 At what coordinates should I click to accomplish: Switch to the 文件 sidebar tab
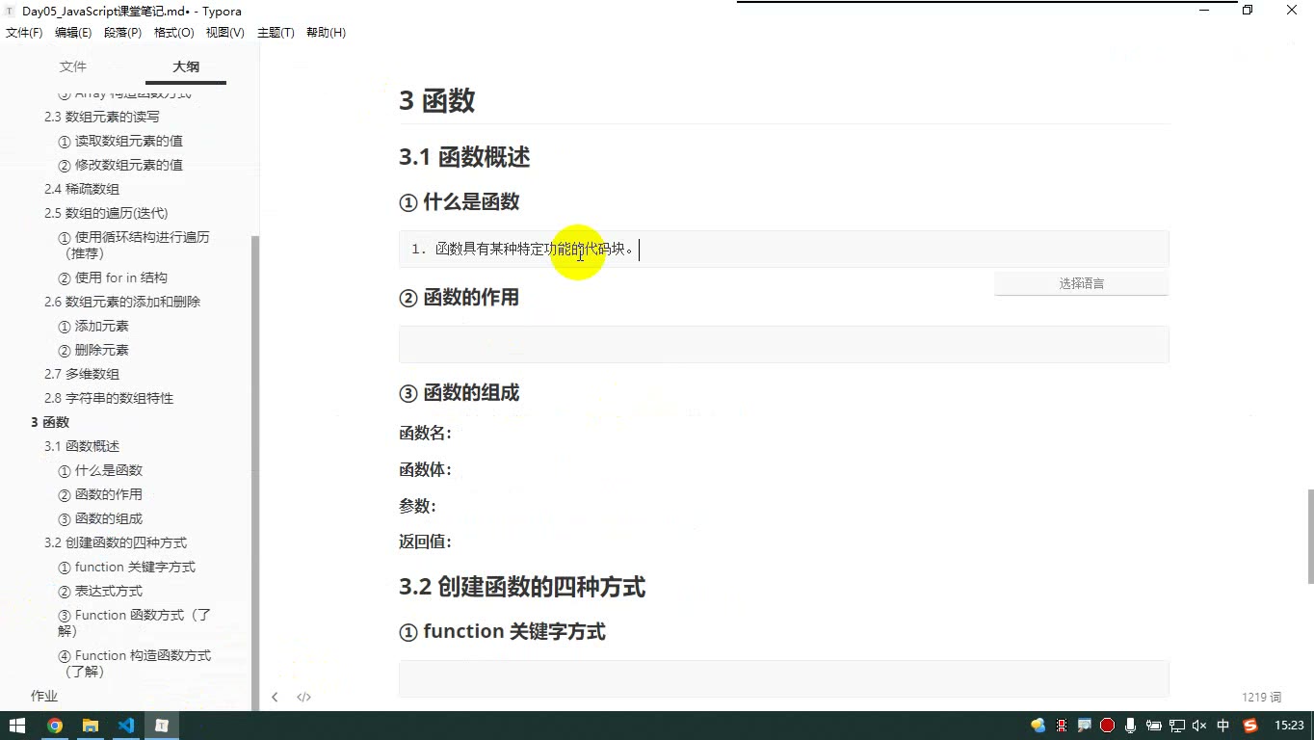[x=73, y=66]
